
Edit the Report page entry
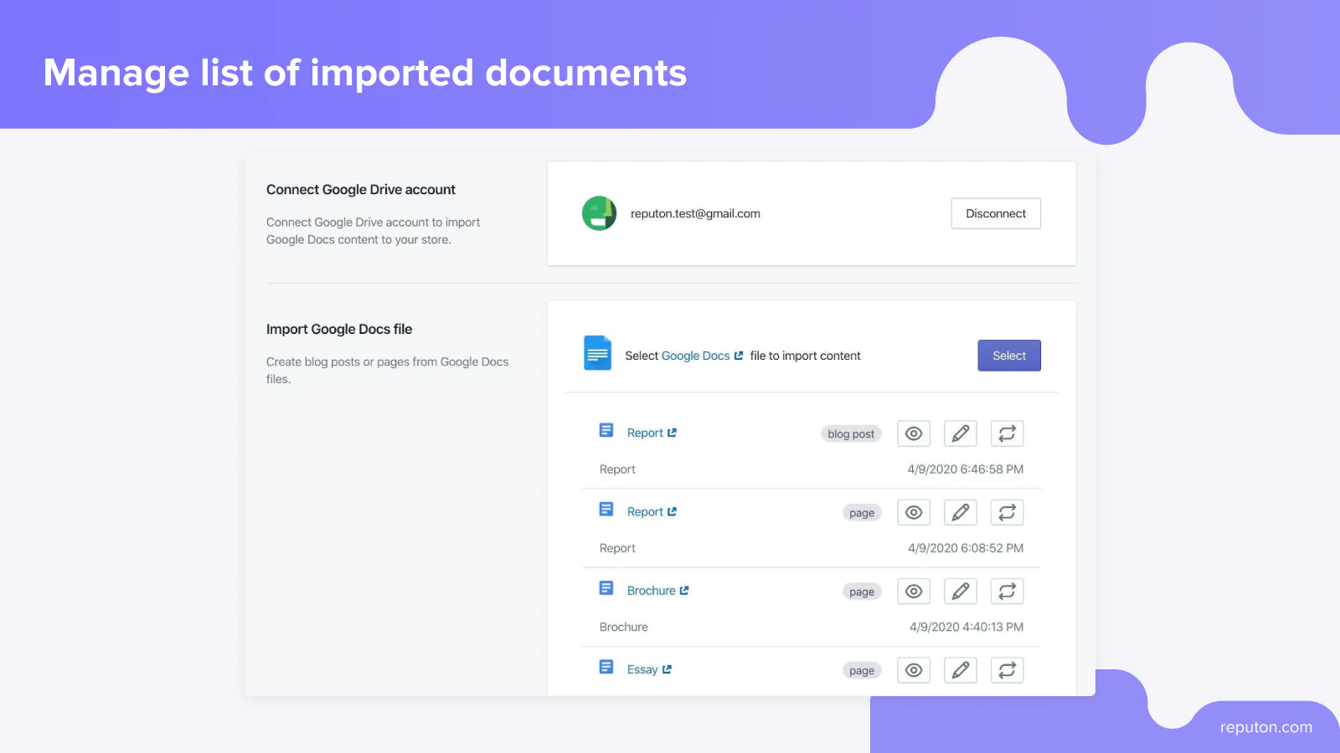pyautogui.click(x=961, y=512)
